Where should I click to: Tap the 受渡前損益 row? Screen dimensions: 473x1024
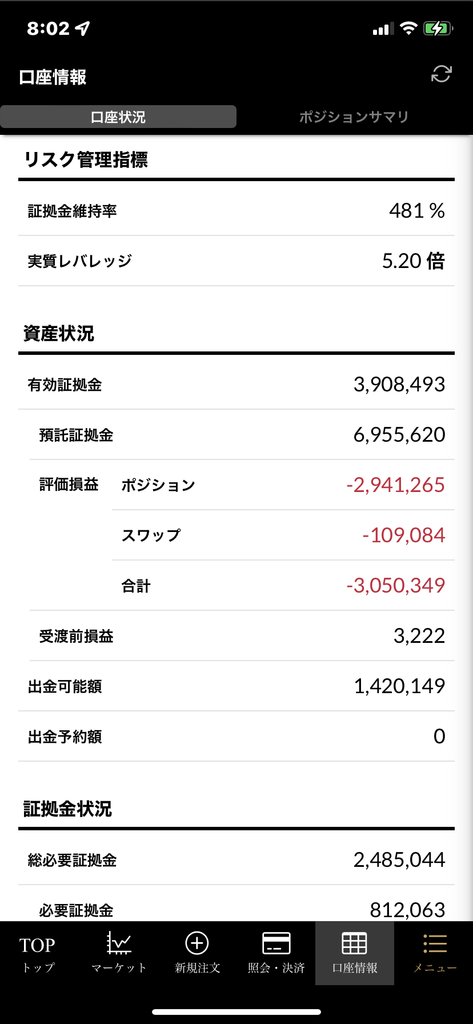[x=242, y=636]
